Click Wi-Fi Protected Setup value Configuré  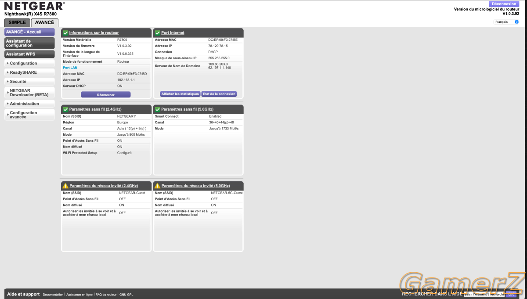click(124, 153)
